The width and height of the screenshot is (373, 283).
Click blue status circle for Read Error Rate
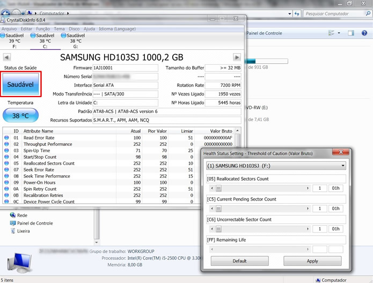tap(6, 138)
